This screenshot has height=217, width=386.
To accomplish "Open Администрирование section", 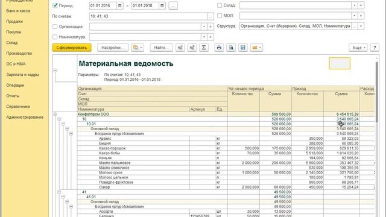I will coord(25,117).
